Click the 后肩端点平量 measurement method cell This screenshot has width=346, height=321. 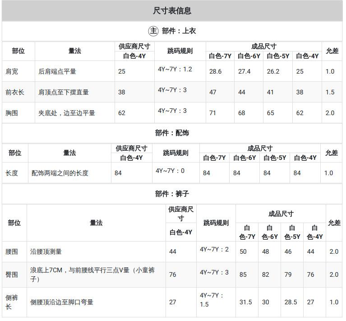(57, 71)
